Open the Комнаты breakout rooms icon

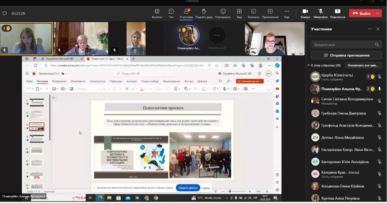point(253,11)
